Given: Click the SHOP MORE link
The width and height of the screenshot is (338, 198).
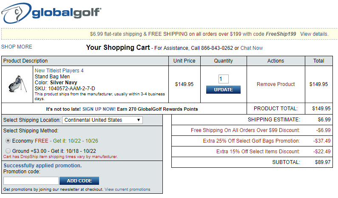Looking at the screenshot, I should click(17, 47).
